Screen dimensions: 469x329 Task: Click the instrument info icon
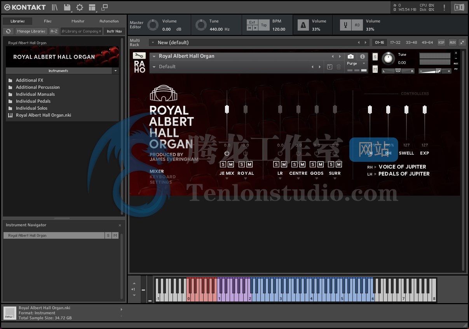pyautogui.click(x=363, y=57)
